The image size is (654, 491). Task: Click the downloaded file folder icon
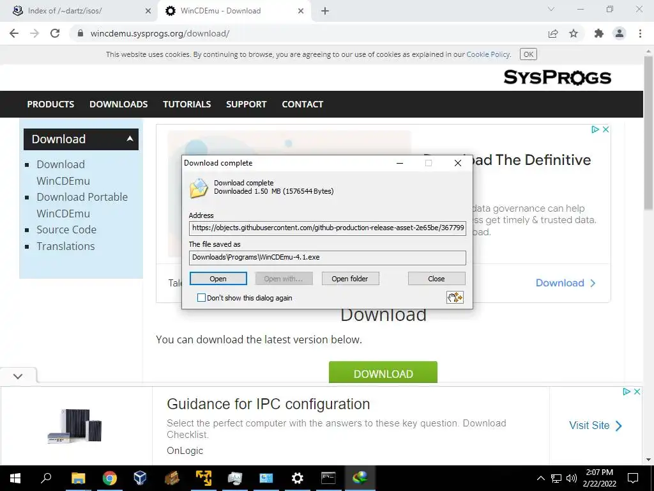[199, 188]
